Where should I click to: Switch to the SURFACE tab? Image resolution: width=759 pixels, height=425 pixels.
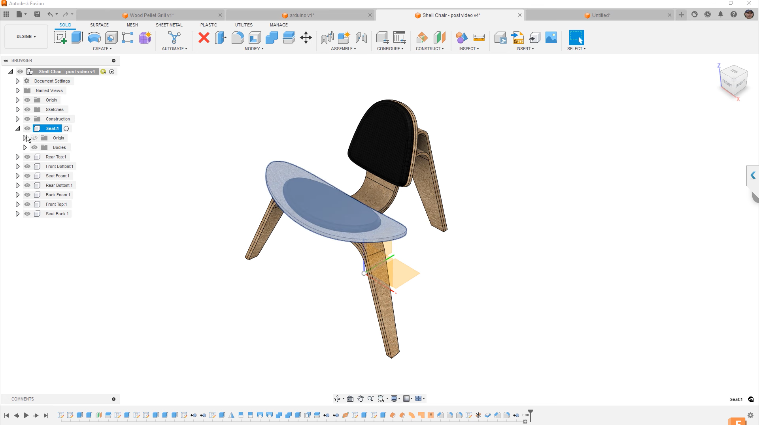coord(99,25)
